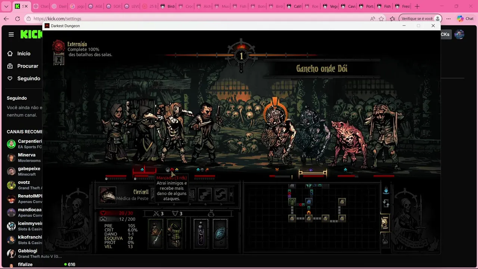Click the Kick user avatar at top right
Viewport: 478px width, 269px height.
coord(459,34)
